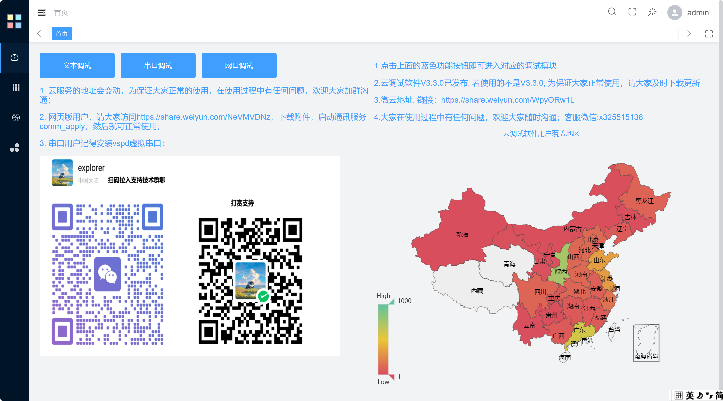Click the fullscreen icon next to search
This screenshot has height=401, width=723.
pos(632,12)
